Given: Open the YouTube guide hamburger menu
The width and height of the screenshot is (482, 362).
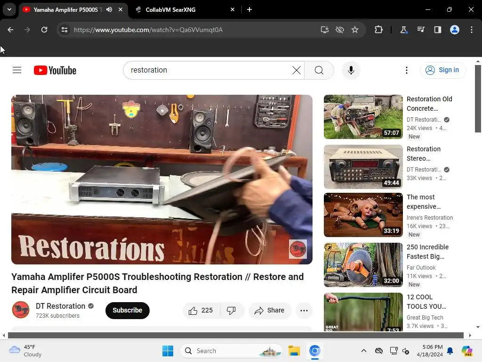Looking at the screenshot, I should pyautogui.click(x=17, y=70).
